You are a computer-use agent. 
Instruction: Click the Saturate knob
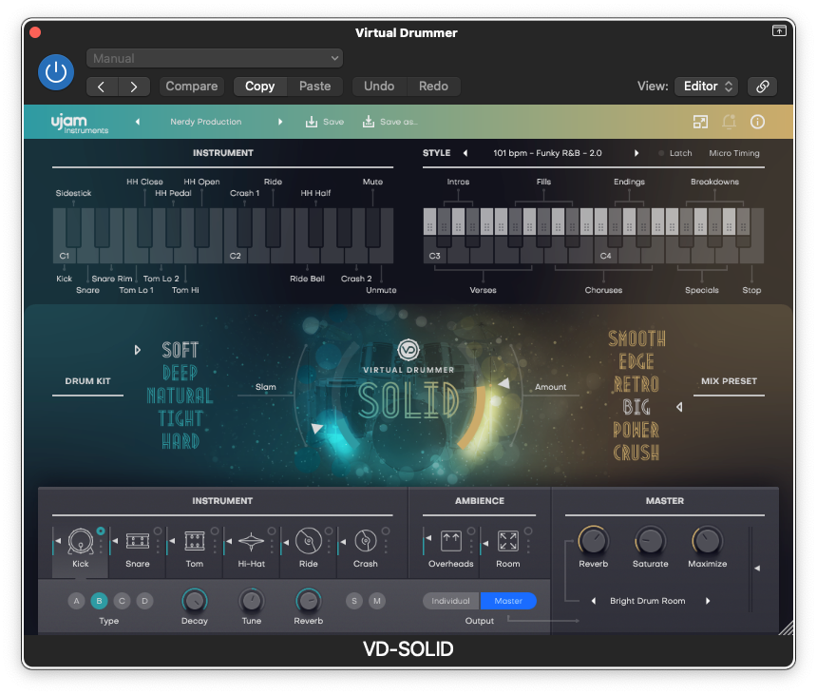[650, 541]
